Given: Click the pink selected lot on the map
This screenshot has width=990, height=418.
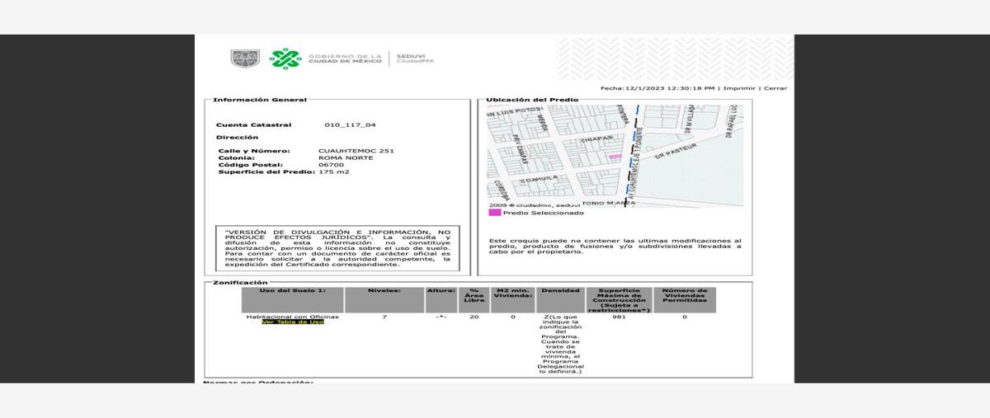Looking at the screenshot, I should coord(615,156).
